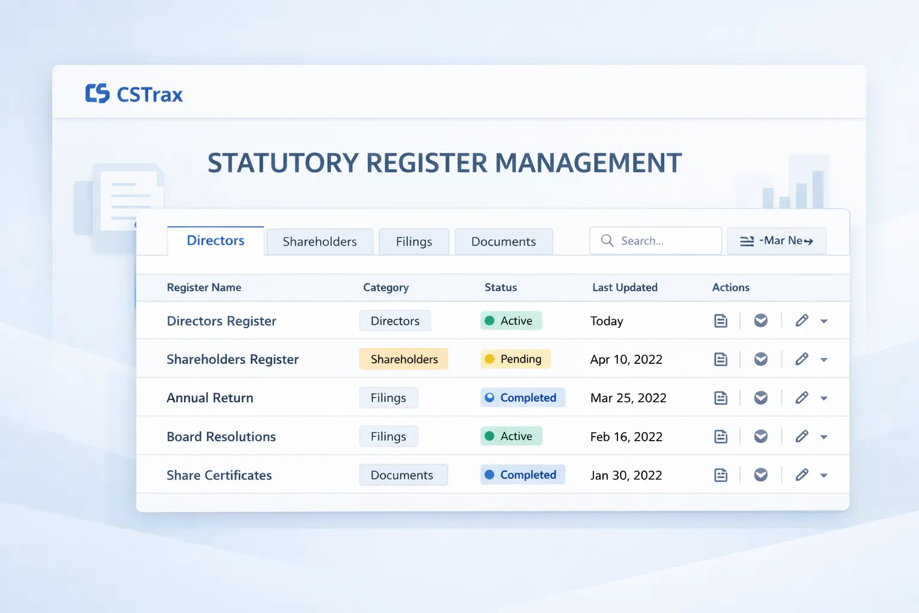The height and width of the screenshot is (613, 919).
Task: Toggle check mark for Share Certificates row
Action: (x=760, y=475)
